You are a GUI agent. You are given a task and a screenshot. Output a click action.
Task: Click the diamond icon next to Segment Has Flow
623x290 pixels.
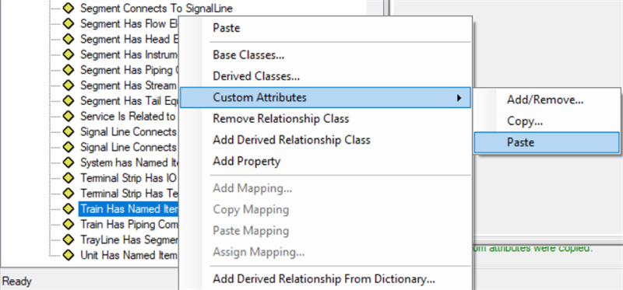click(69, 23)
